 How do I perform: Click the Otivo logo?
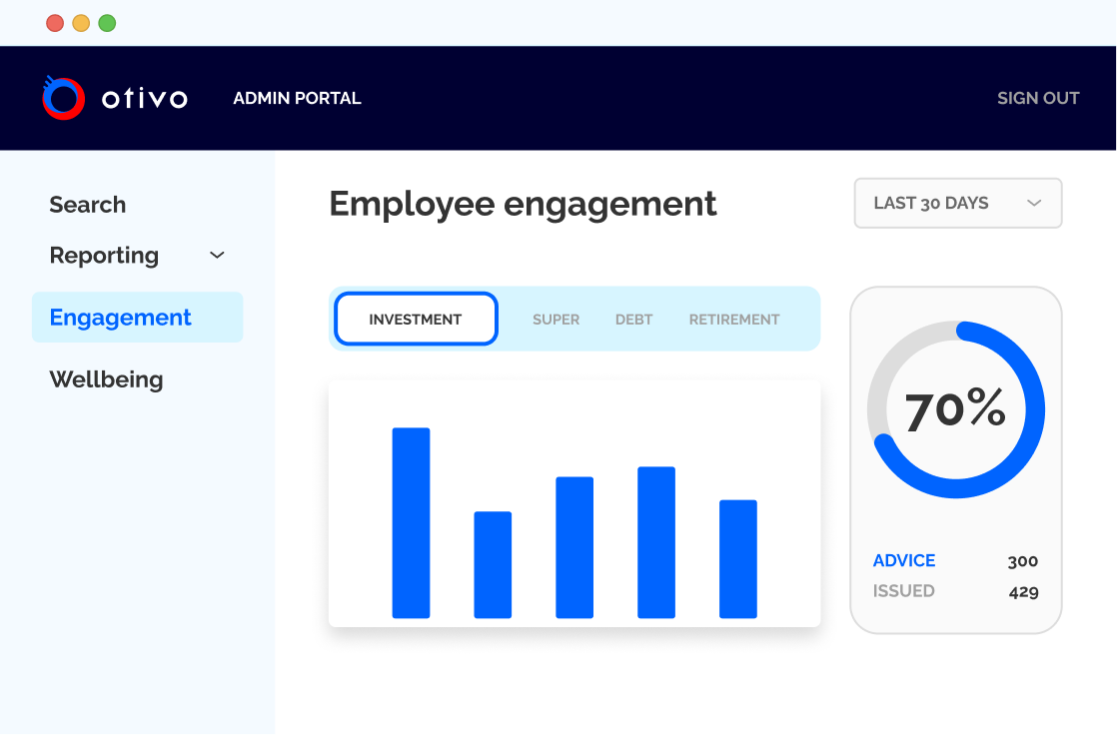[x=113, y=97]
